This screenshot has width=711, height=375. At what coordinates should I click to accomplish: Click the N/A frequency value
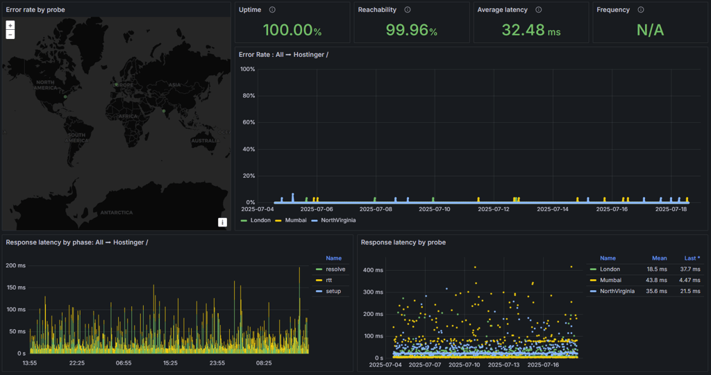coord(650,30)
